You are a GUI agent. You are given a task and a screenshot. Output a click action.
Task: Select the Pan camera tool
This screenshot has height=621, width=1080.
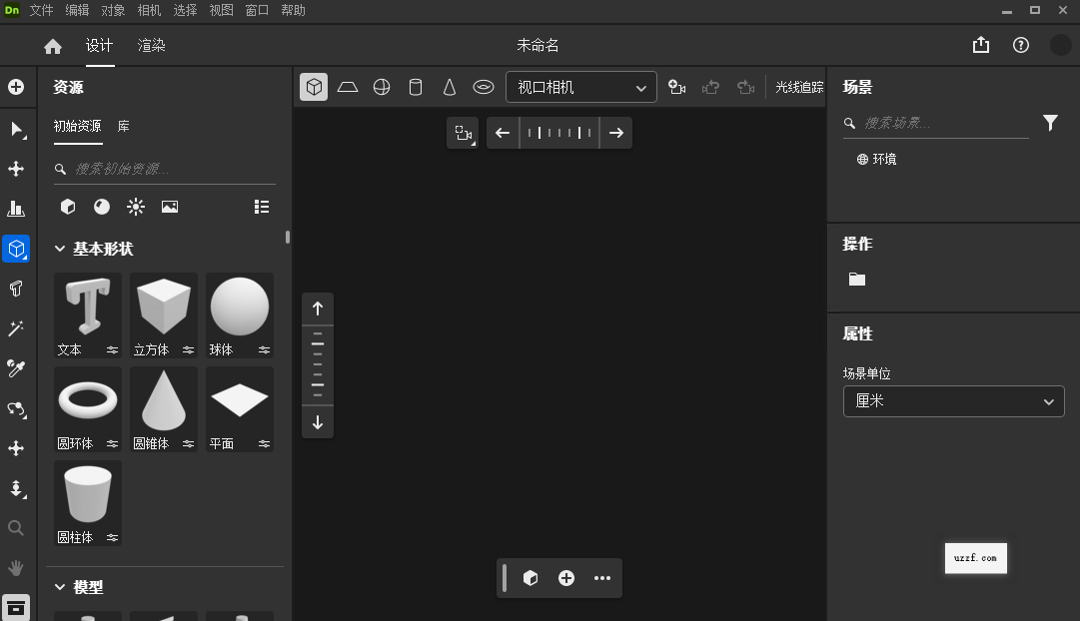click(16, 449)
